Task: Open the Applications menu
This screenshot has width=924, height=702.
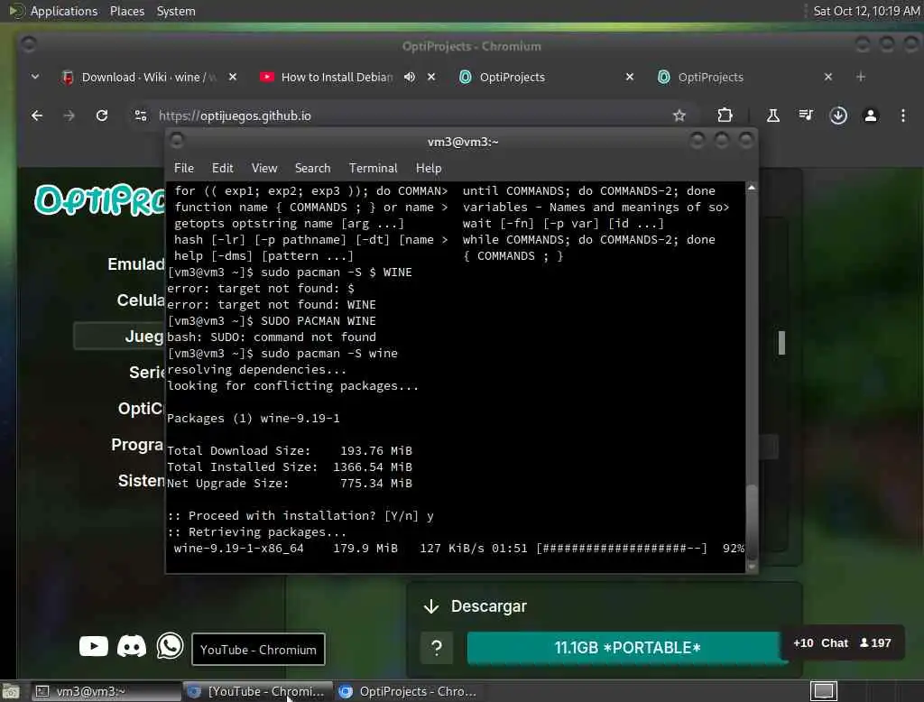Action: (64, 11)
